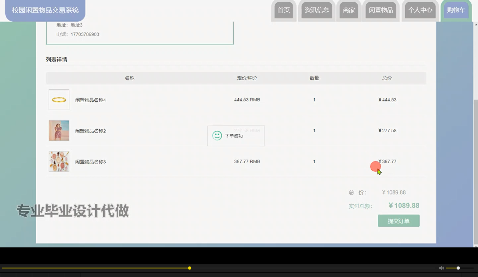478x277 pixels.
Task: Click the phone number 17703786903
Action: click(85, 34)
